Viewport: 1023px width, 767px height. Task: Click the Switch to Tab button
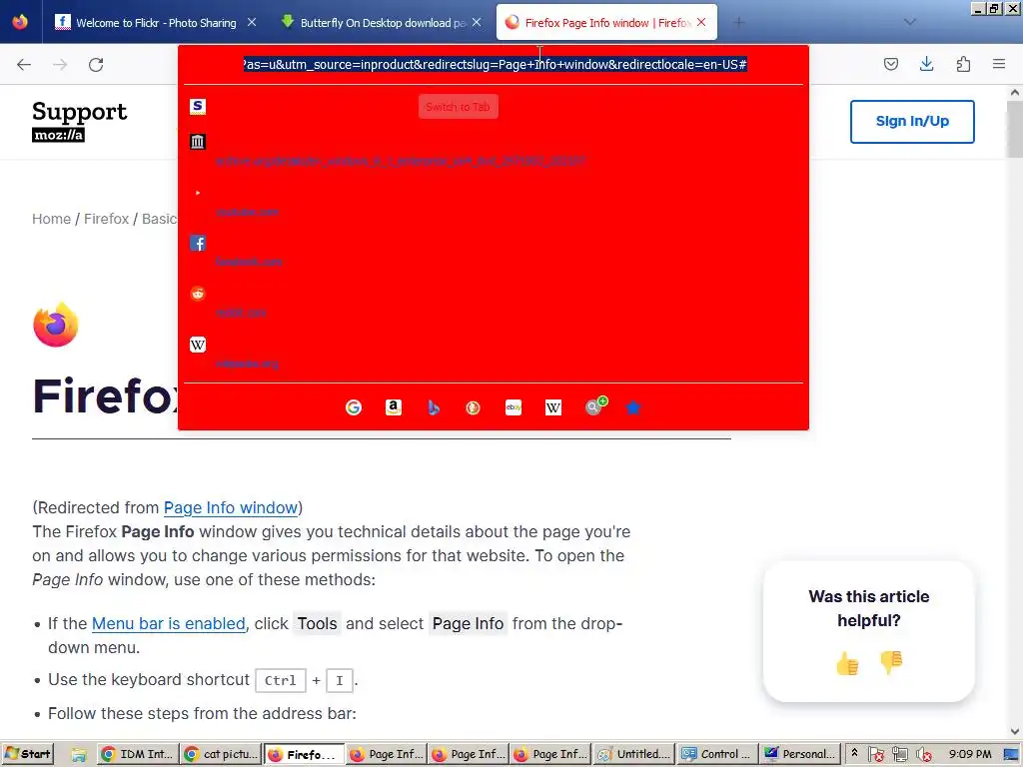tap(458, 106)
